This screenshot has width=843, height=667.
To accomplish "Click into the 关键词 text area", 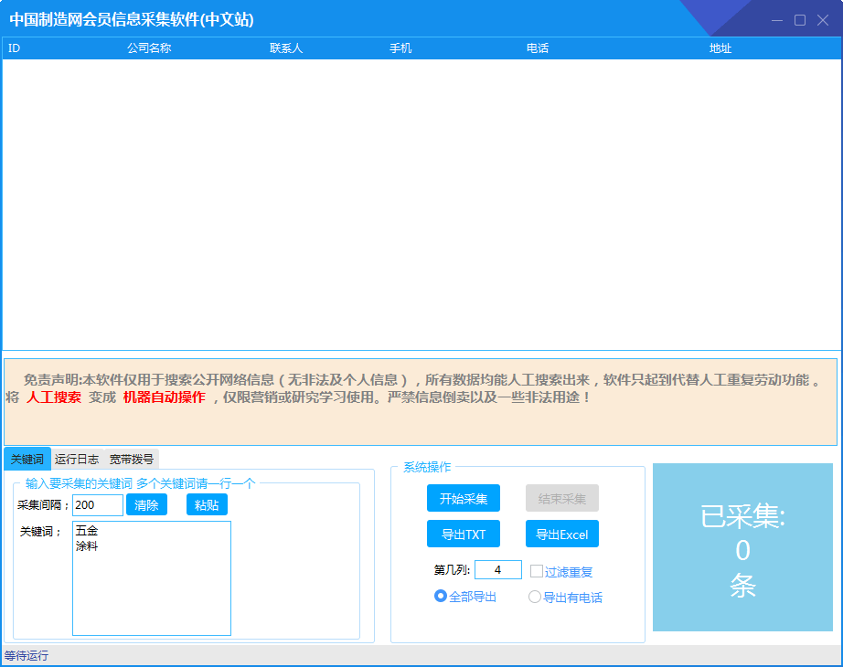I will coord(152,578).
